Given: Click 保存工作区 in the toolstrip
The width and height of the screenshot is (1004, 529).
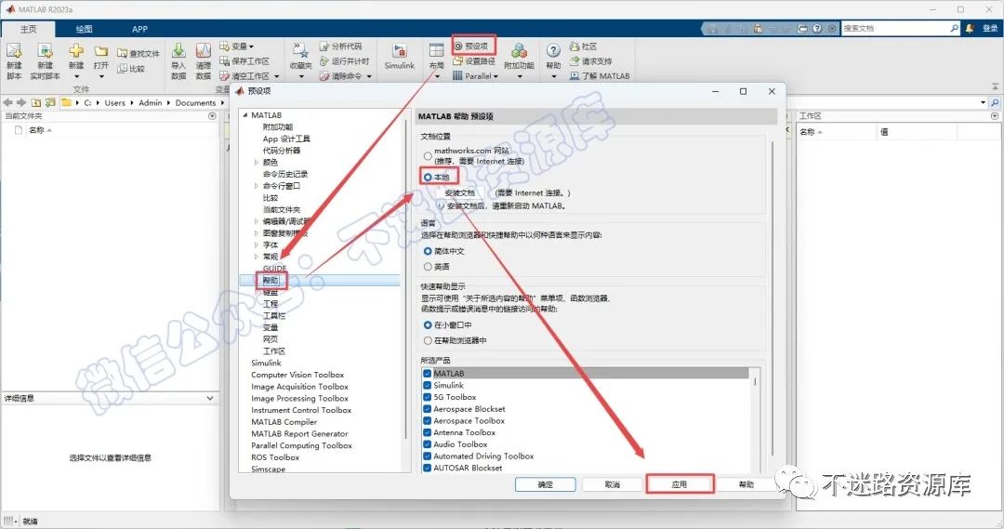Looking at the screenshot, I should [x=244, y=60].
